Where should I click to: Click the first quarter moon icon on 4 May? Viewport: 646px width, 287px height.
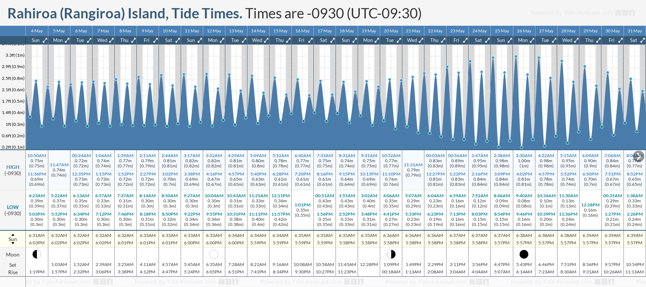37,254
